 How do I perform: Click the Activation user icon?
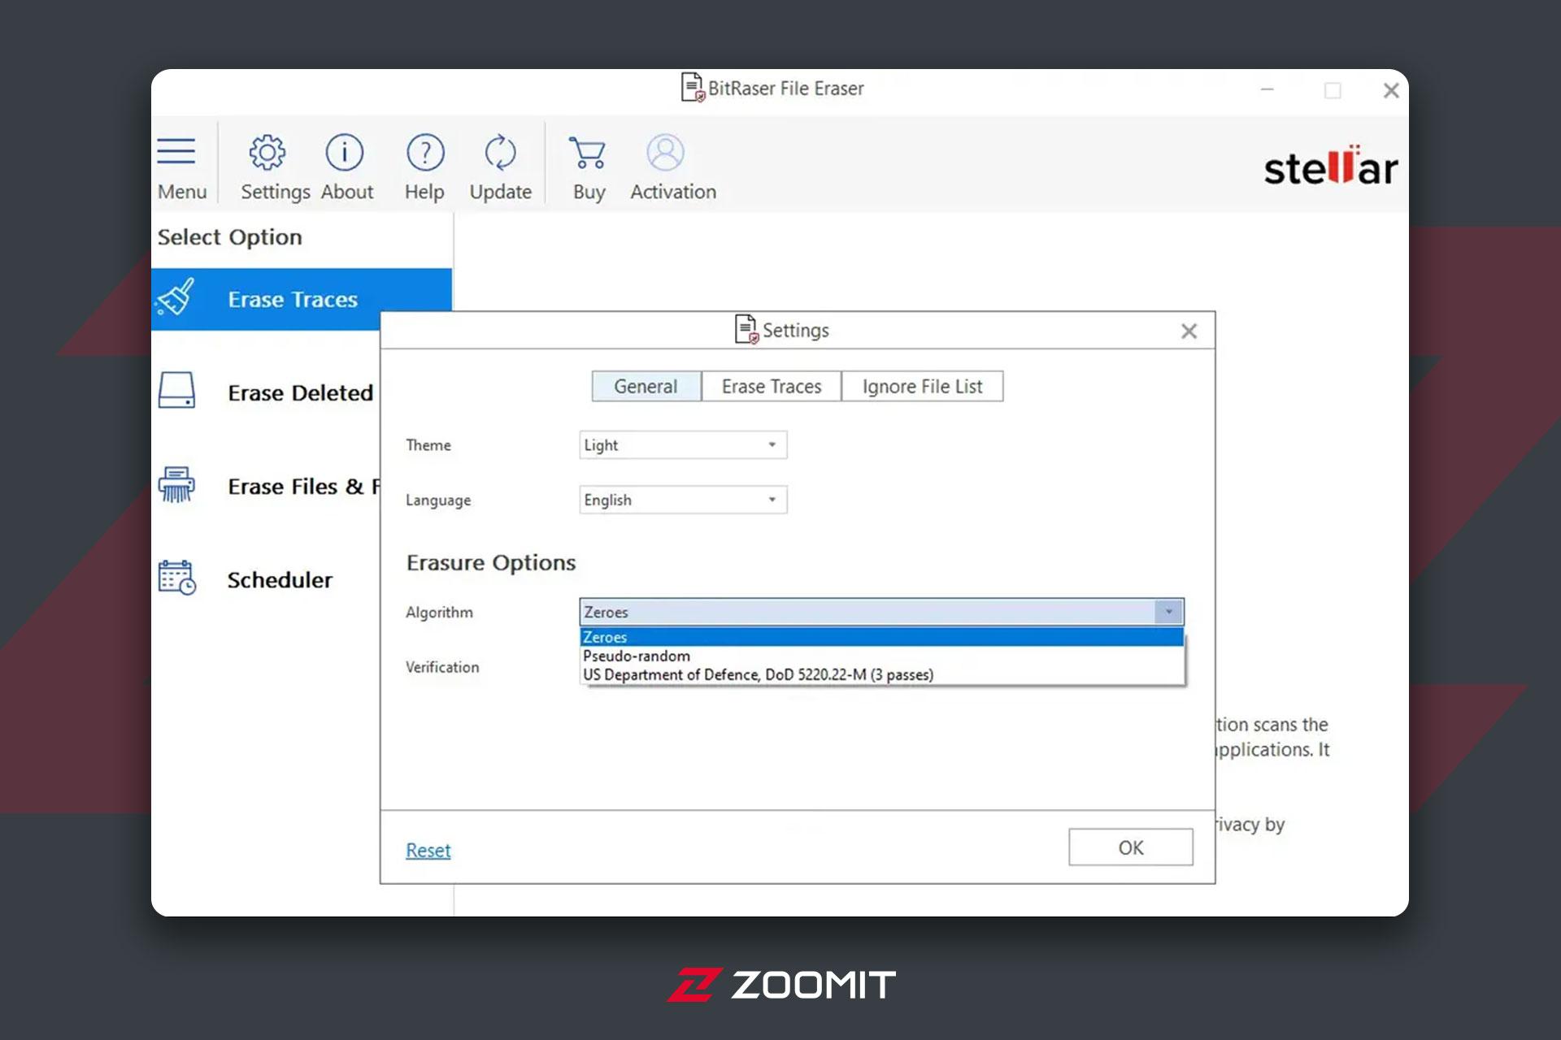click(665, 152)
